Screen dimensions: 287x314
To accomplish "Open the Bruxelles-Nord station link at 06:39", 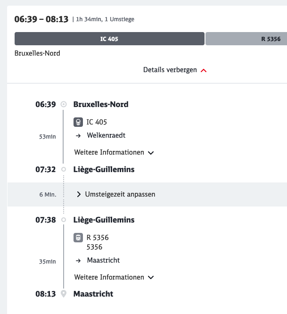I will (x=101, y=104).
